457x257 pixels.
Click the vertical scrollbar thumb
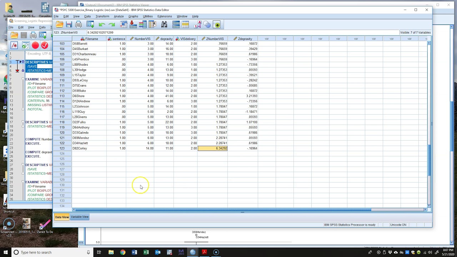coord(430,161)
